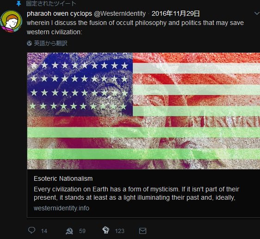The height and width of the screenshot is (239, 260).
Task: Open the American flag card image
Action: click(x=143, y=111)
